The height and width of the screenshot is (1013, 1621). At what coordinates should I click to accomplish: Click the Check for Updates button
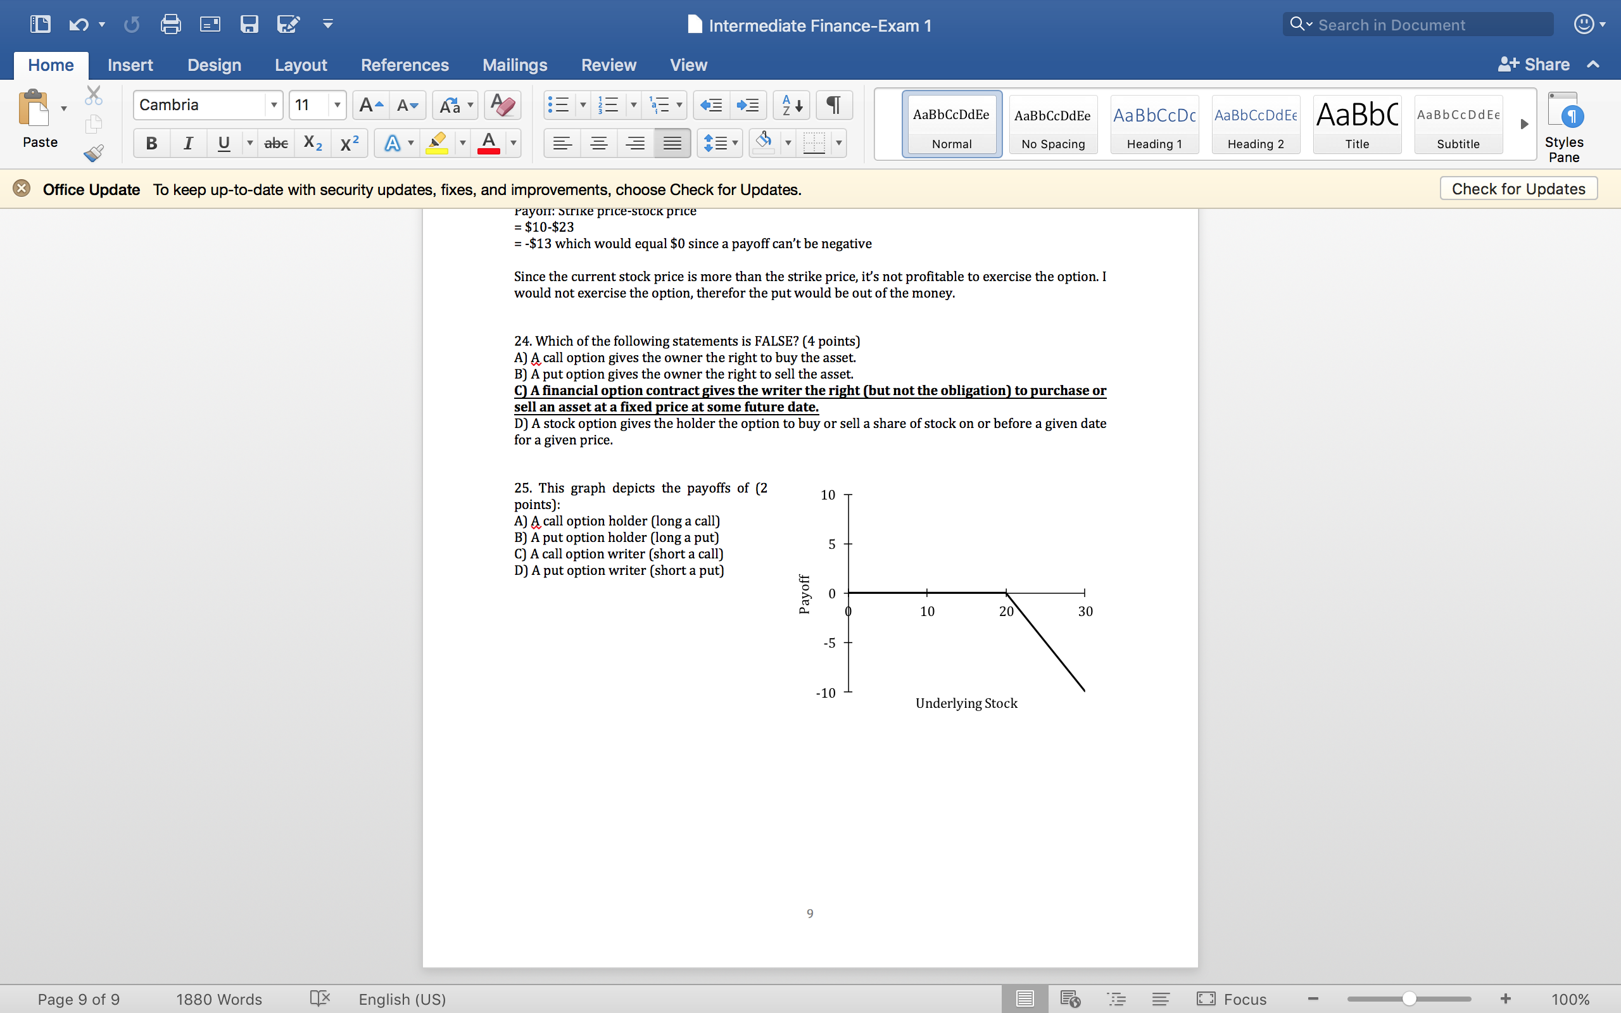[x=1518, y=188]
